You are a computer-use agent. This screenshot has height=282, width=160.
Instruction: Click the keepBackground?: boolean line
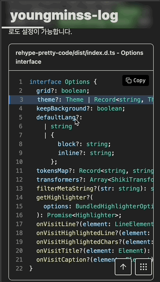tap(80, 109)
